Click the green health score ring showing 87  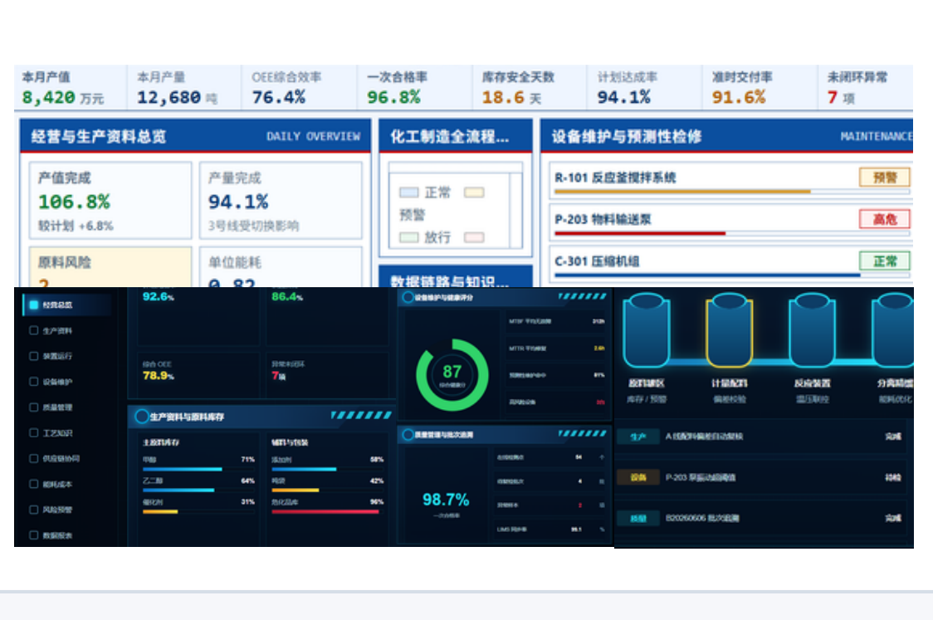click(x=452, y=375)
